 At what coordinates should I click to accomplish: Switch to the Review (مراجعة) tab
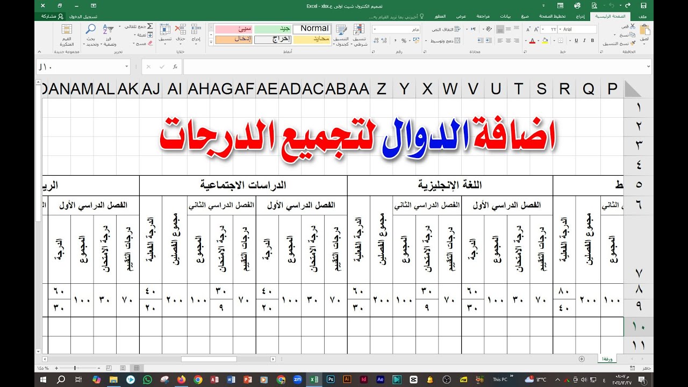click(483, 17)
